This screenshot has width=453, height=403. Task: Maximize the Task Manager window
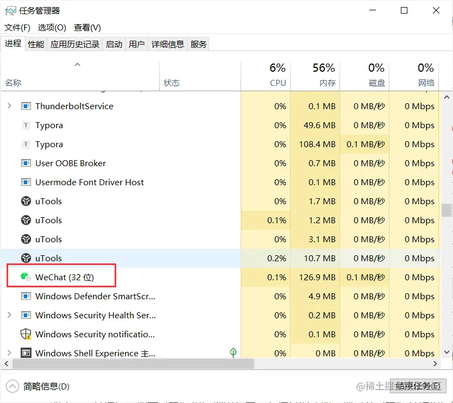(x=404, y=10)
